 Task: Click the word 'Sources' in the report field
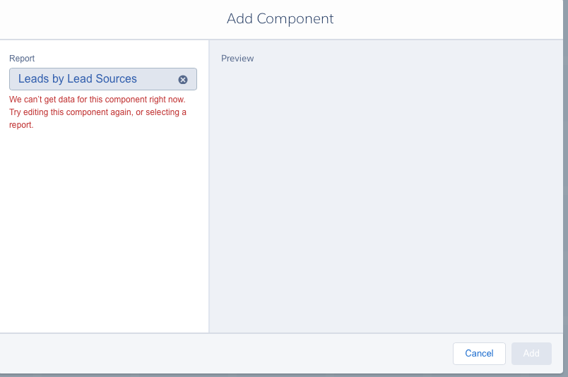pos(117,79)
